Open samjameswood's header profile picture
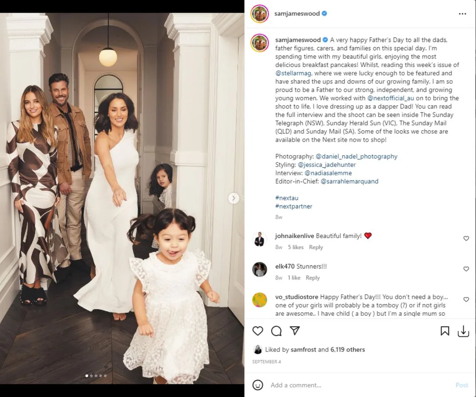476x397 pixels. [x=259, y=13]
